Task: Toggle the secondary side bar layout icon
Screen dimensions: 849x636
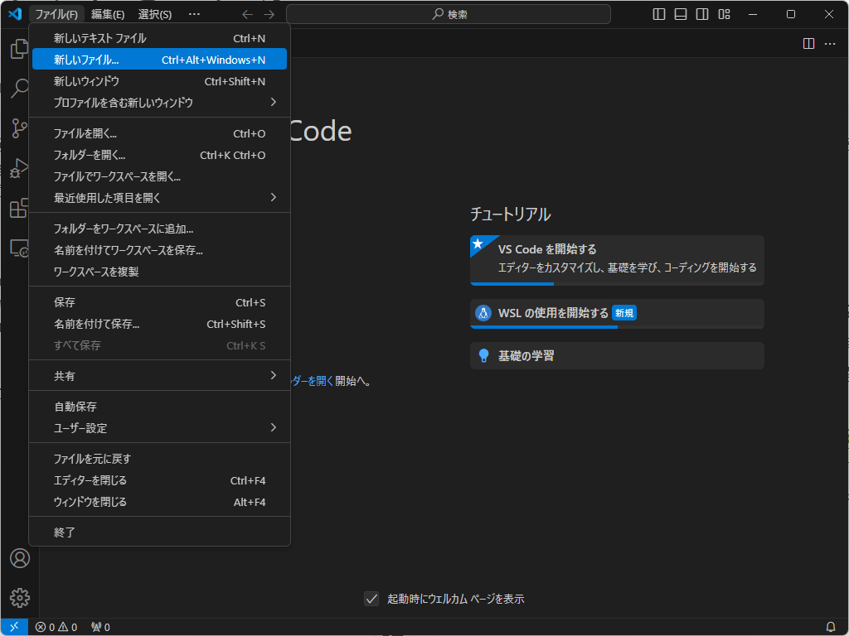Action: (702, 14)
